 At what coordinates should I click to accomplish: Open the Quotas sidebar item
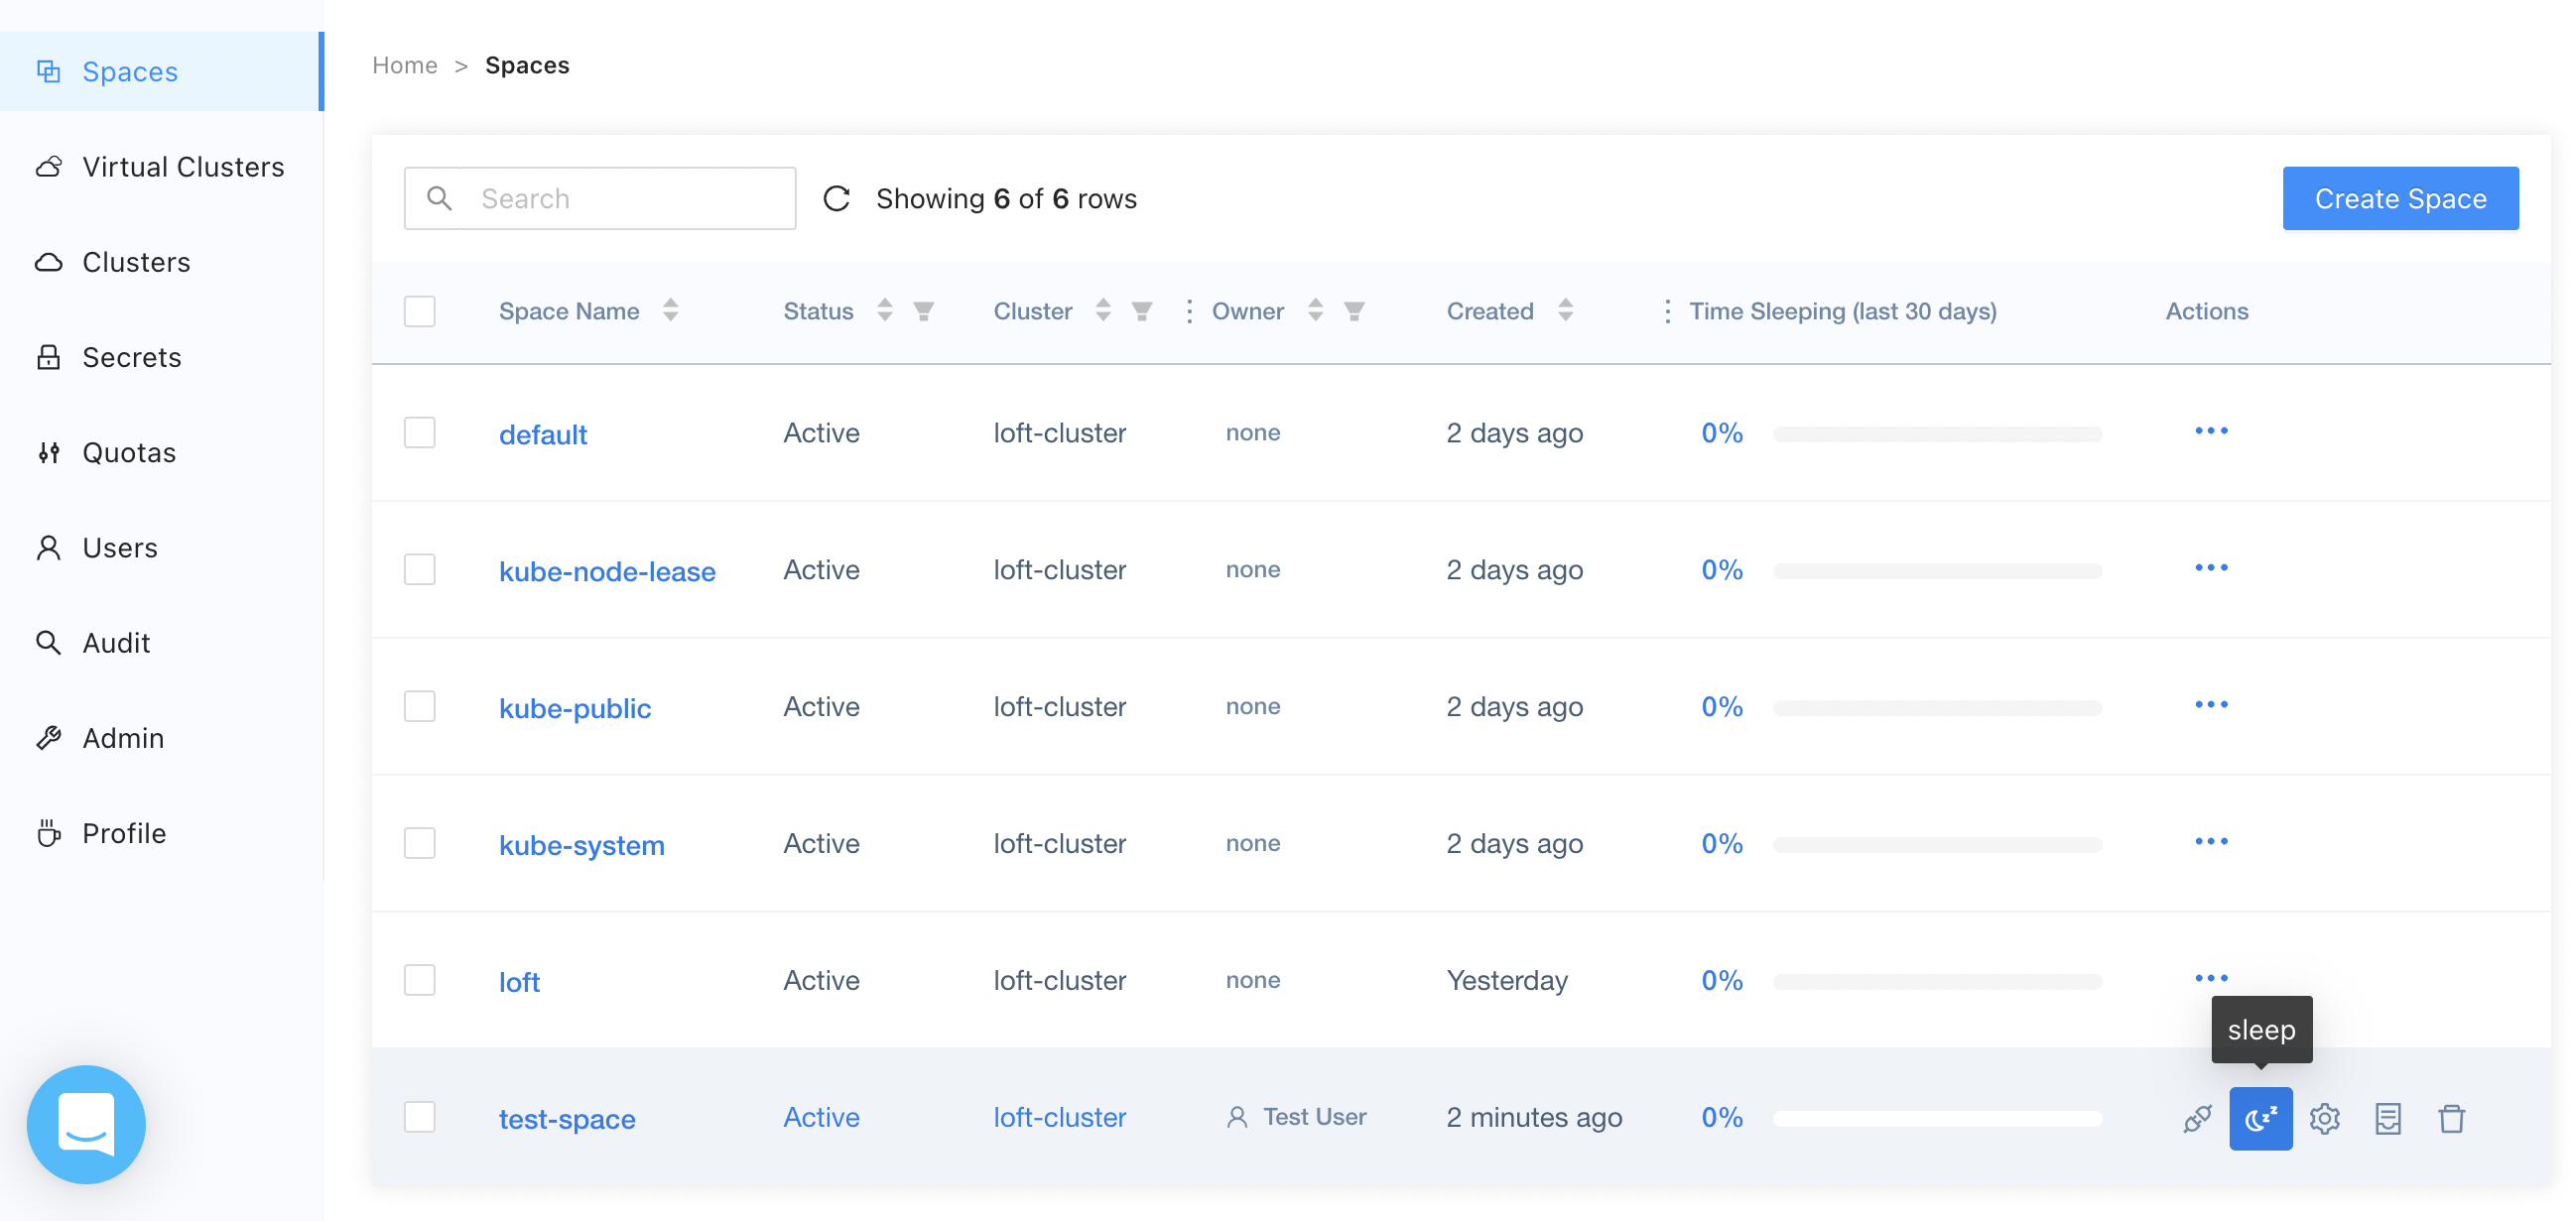tap(129, 452)
